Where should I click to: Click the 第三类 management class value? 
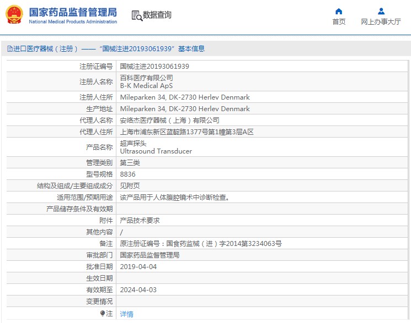(x=130, y=163)
